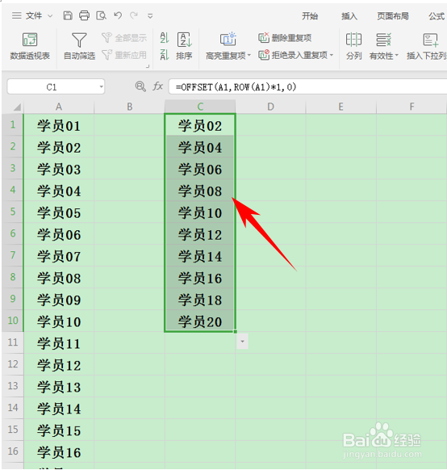Switch to the 页面布局 tab
The width and height of the screenshot is (447, 470).
click(x=393, y=16)
